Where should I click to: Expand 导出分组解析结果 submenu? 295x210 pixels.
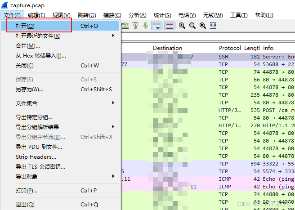(60, 127)
